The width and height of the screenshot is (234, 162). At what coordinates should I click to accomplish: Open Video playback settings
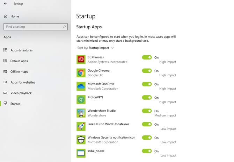pos(21,93)
